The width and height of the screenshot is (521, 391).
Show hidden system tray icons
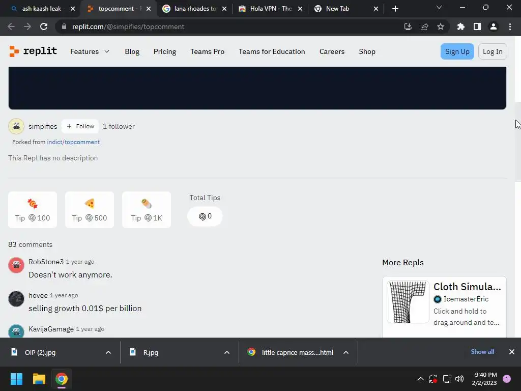(421, 379)
